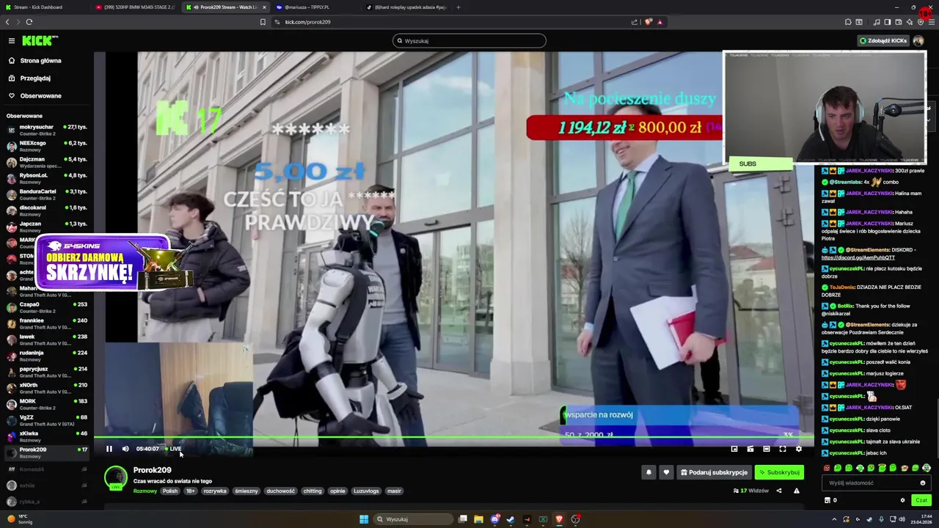Open BanduraCartel channel in sidebar
Screen dimensions: 939x528
[47, 194]
